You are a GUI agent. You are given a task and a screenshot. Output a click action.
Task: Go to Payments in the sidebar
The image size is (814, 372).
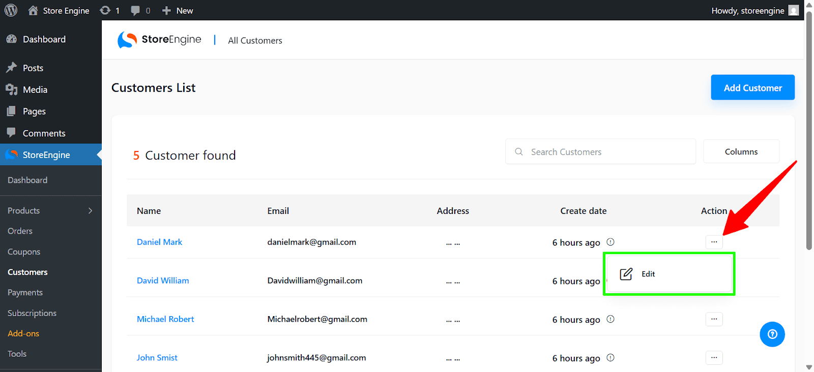click(25, 292)
